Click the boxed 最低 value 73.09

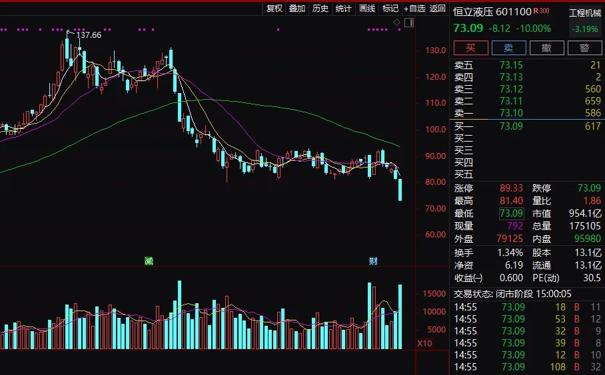click(511, 213)
